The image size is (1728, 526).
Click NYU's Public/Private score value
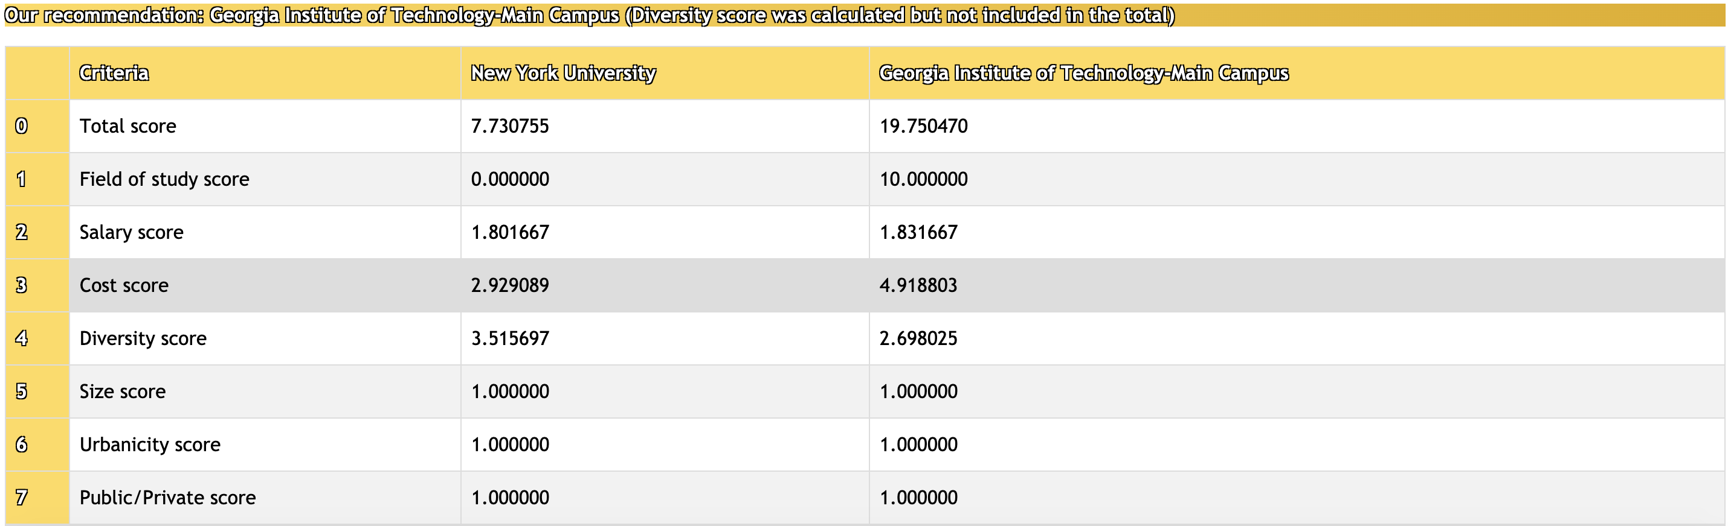510,497
